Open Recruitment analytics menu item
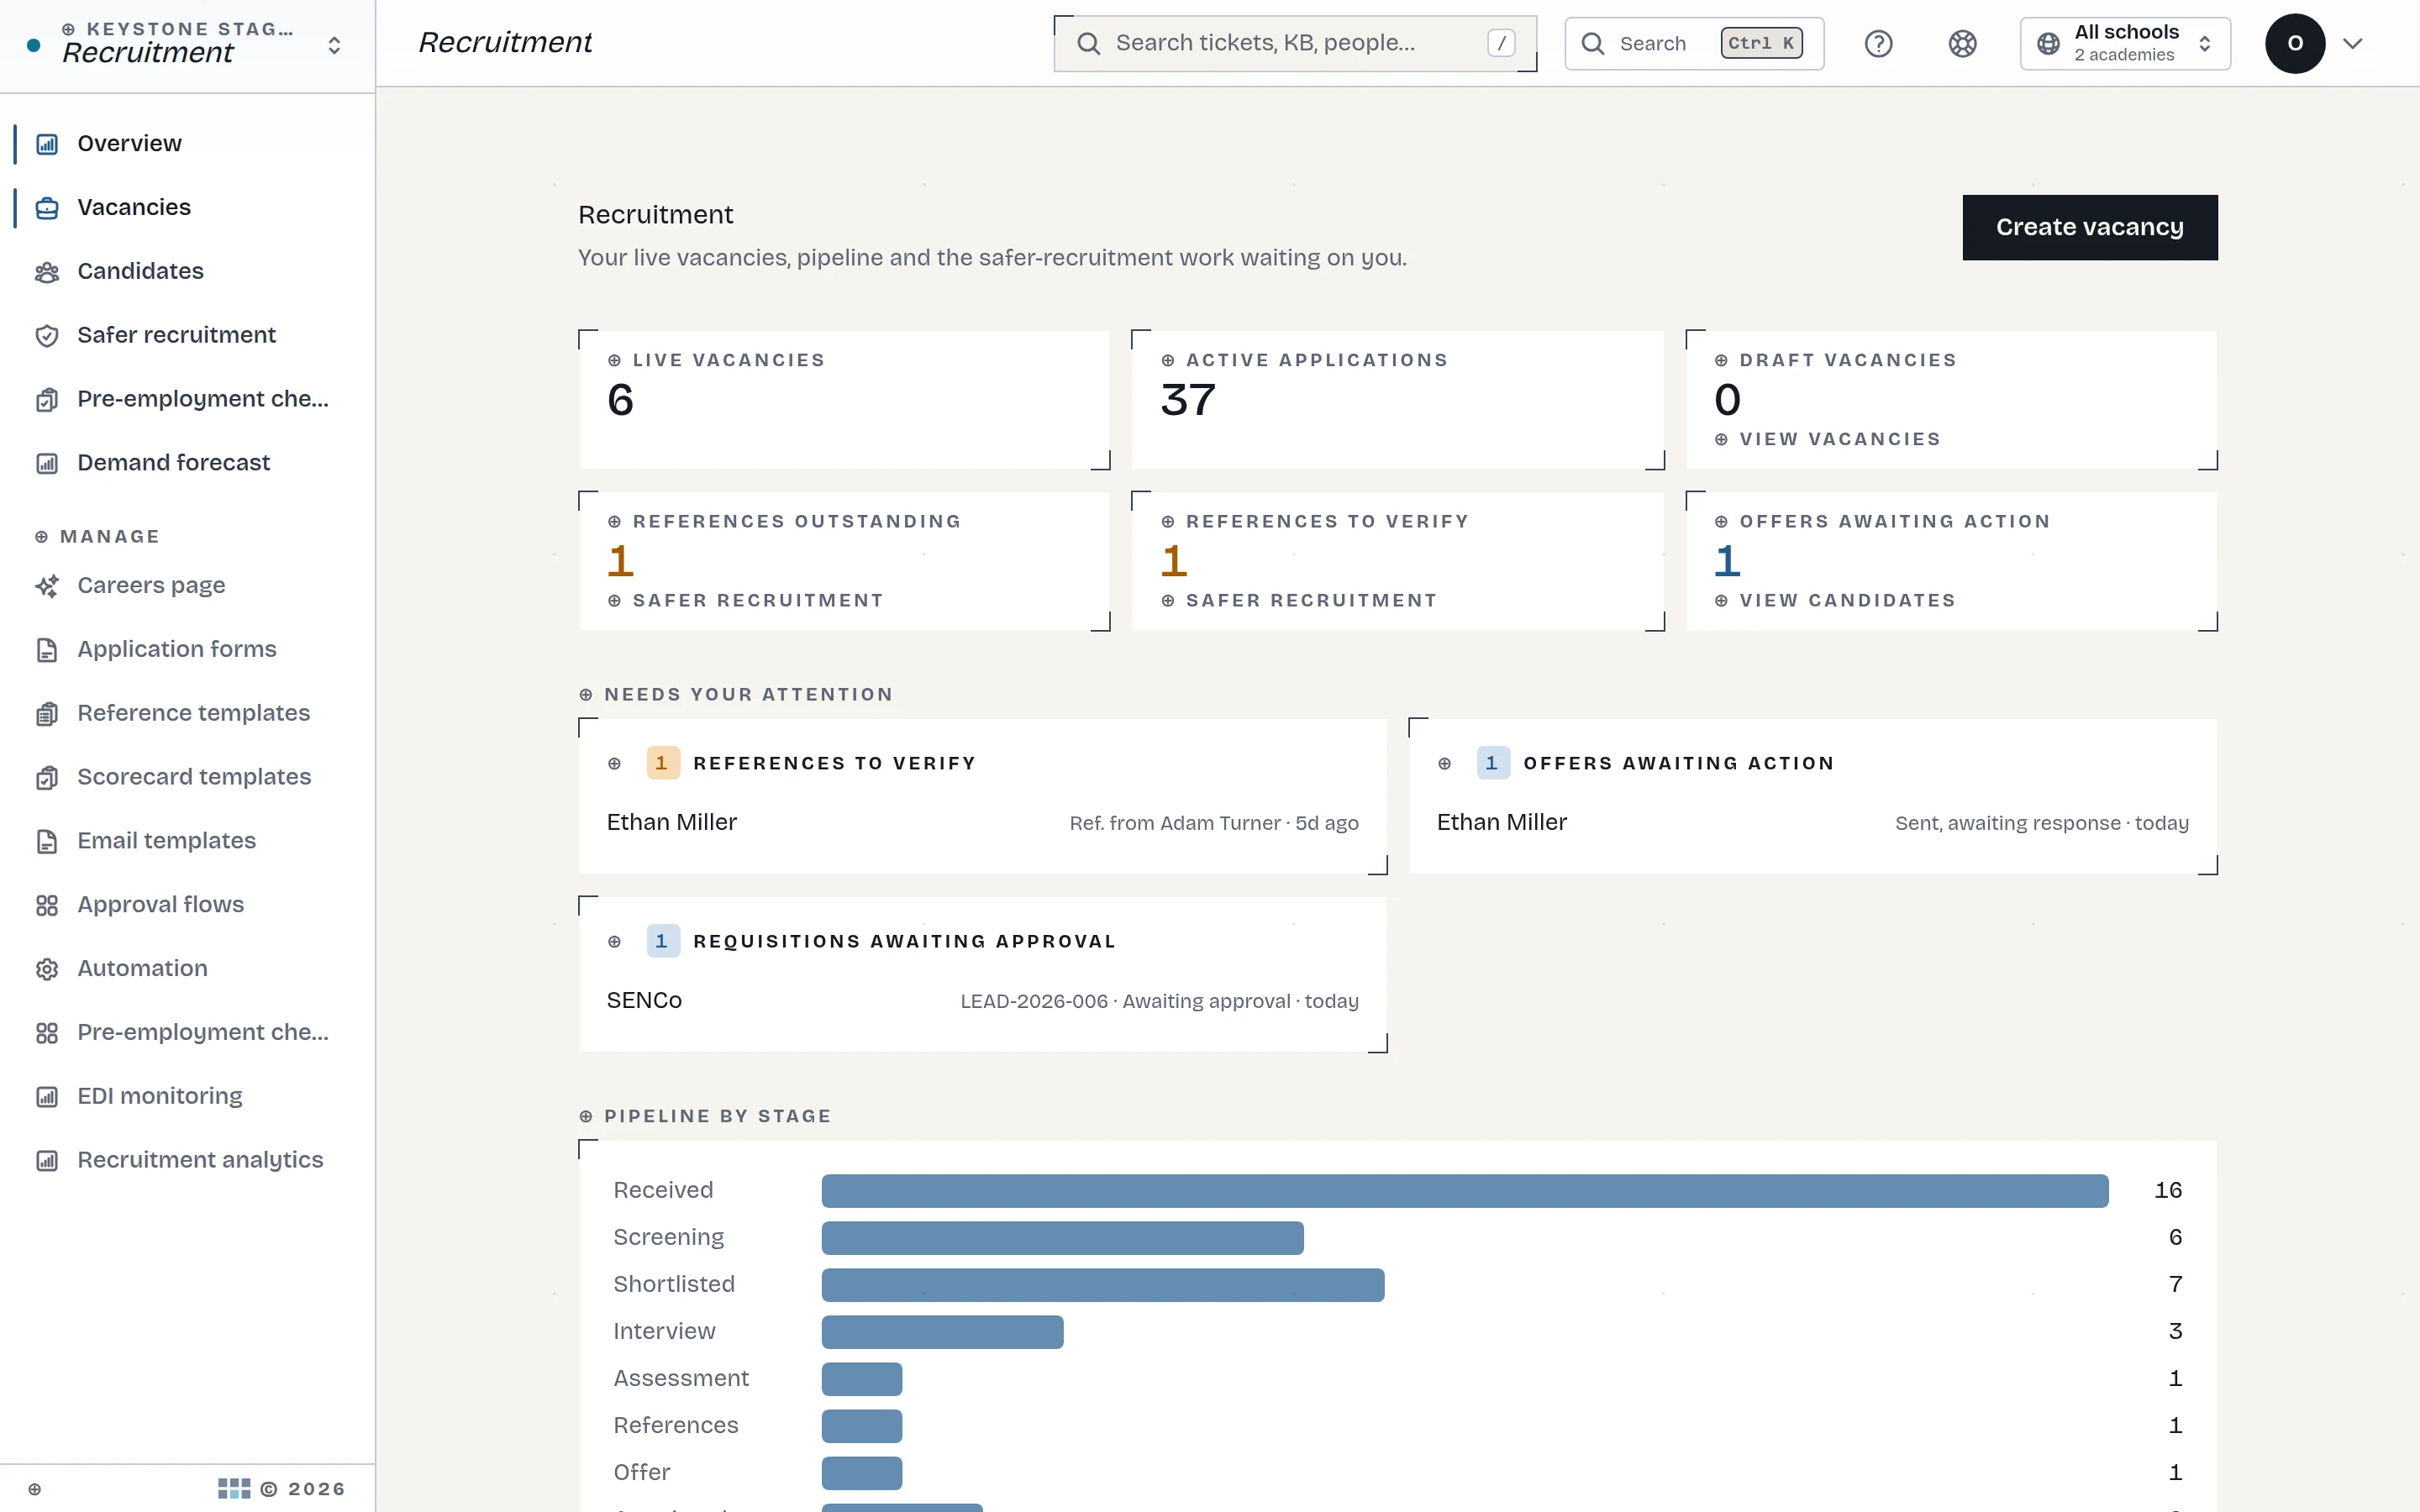 200,1161
